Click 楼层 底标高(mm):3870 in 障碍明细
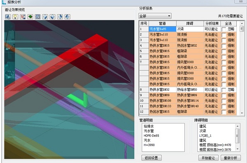 coord(215,149)
